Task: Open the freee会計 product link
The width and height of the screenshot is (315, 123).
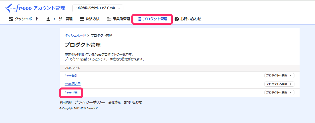Action: [71, 76]
